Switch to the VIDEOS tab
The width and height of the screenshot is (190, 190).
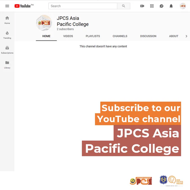(x=68, y=36)
